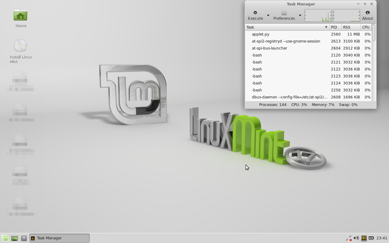Click the Task Manager taskbar button
This screenshot has height=243, width=389.
pos(60,238)
